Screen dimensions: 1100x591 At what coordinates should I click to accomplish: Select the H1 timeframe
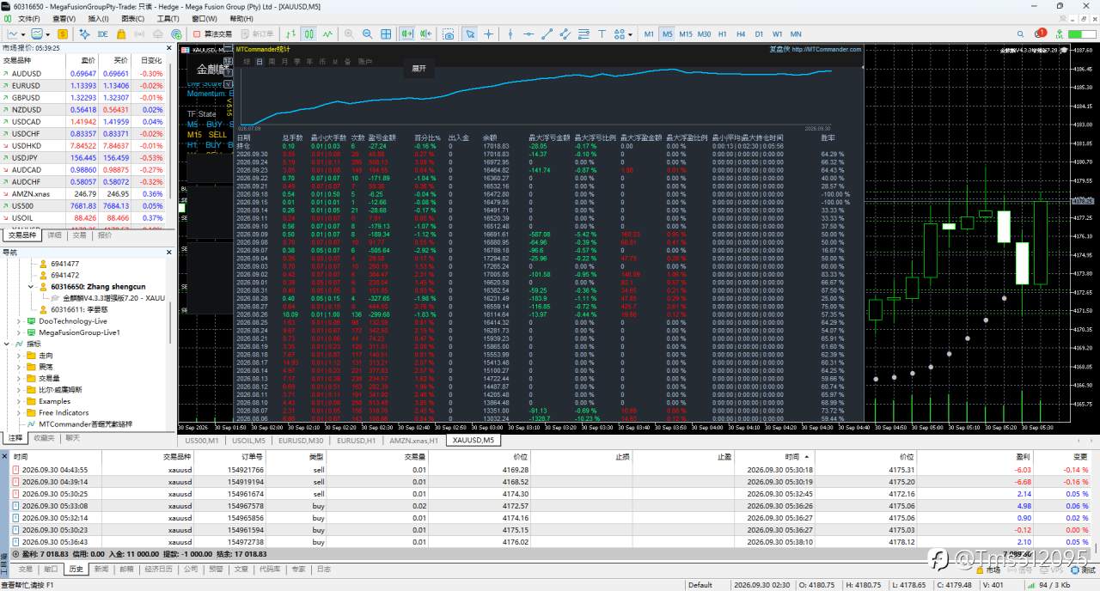pos(723,34)
